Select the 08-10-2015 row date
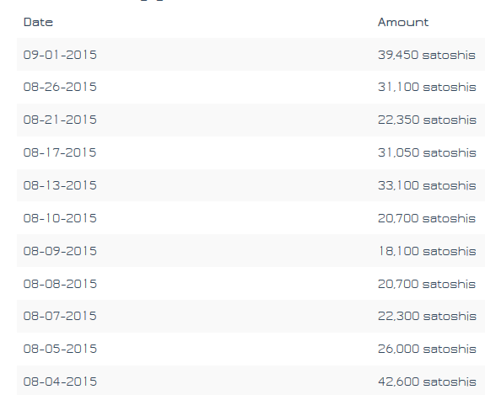 coord(60,218)
